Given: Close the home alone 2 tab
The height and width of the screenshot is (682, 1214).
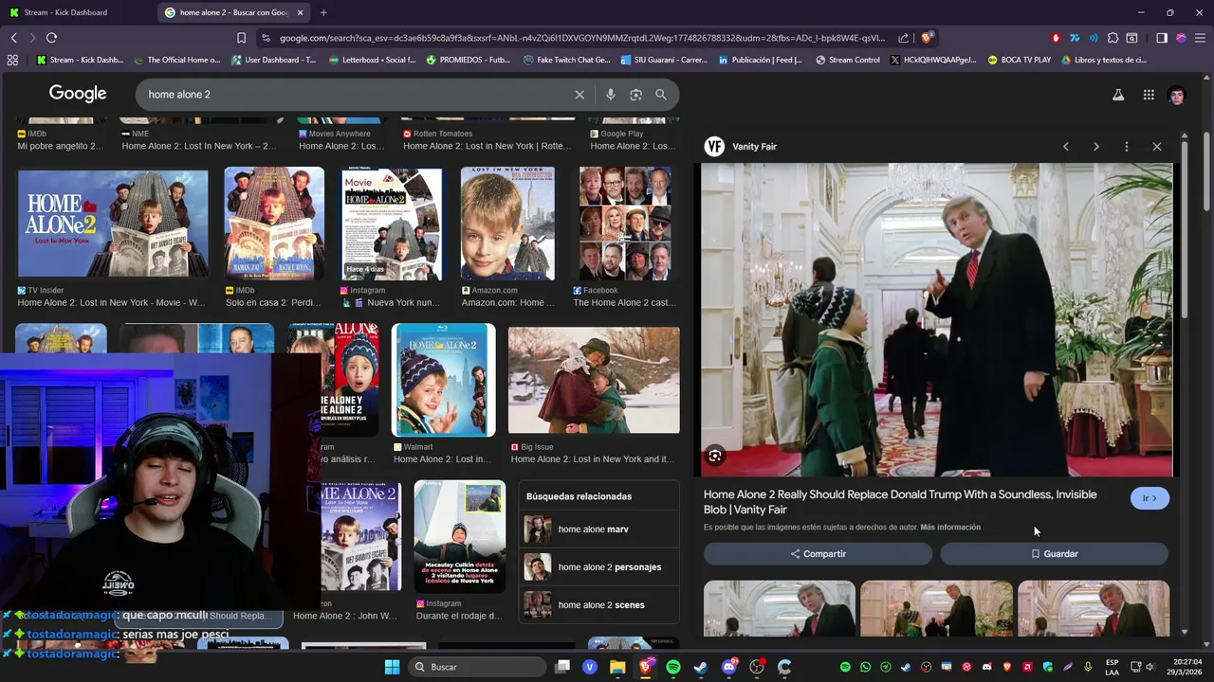Looking at the screenshot, I should 301,12.
